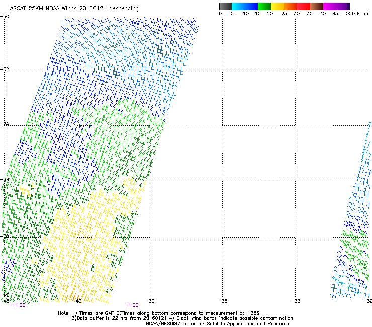This screenshot has width=372, height=327.
Task: Click the '11:22' time label near longitude -45
Action: 19,305
